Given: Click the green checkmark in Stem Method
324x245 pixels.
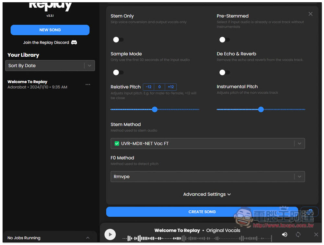Looking at the screenshot, I should click(x=117, y=144).
